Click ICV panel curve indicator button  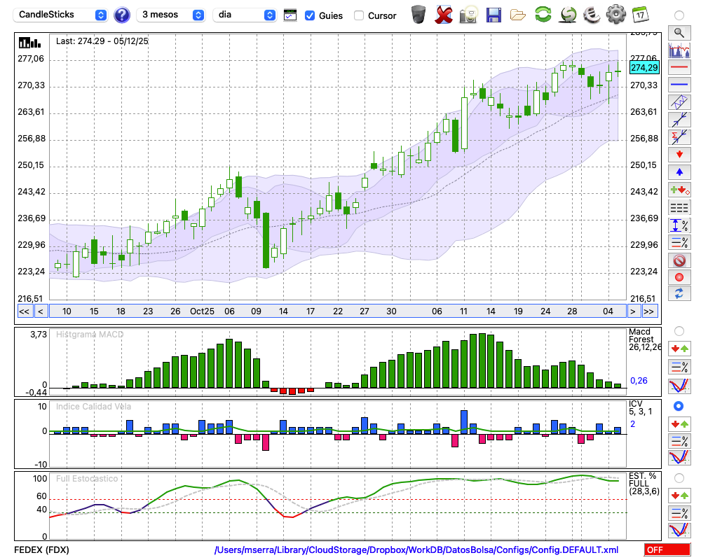click(x=679, y=458)
